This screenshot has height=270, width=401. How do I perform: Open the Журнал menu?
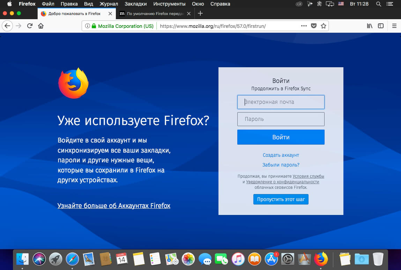[x=109, y=4]
